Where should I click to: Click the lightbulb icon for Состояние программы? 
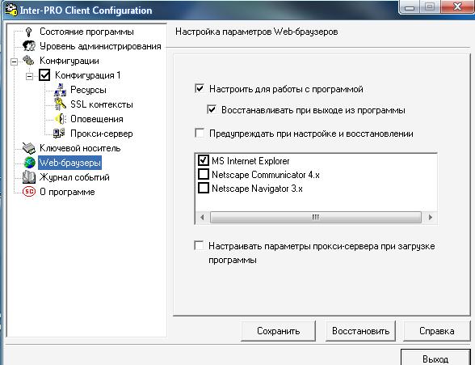[29, 32]
